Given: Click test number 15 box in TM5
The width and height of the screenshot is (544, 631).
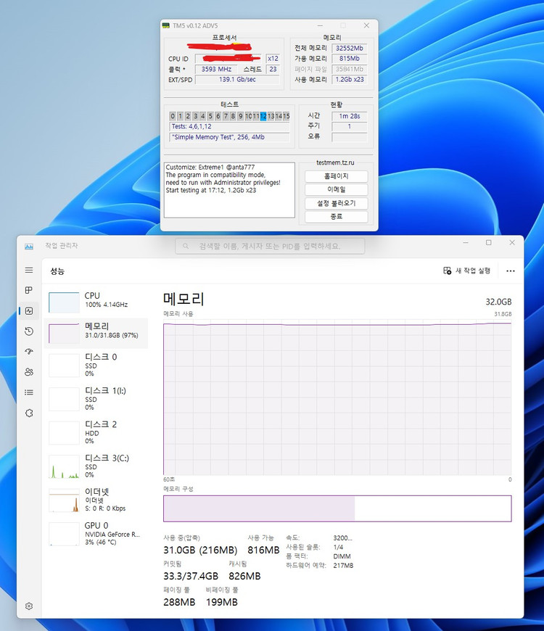Looking at the screenshot, I should click(286, 116).
